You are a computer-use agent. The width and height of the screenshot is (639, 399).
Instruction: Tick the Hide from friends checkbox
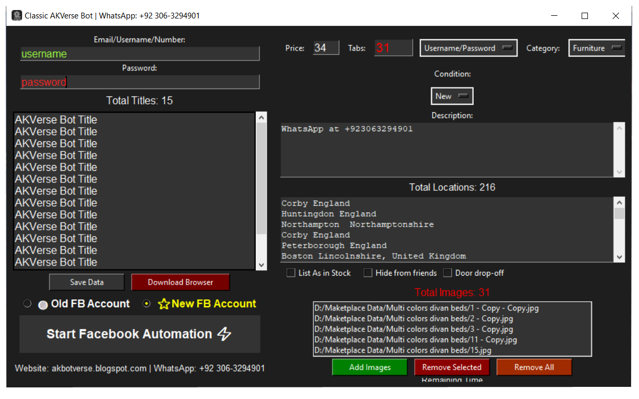pos(368,273)
